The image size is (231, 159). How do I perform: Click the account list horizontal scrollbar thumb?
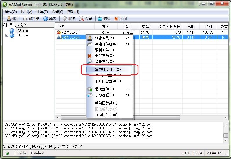120,117
